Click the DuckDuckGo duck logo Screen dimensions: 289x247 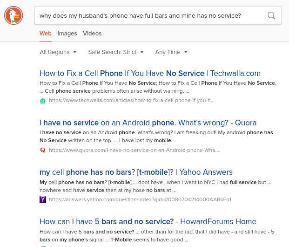(13, 15)
